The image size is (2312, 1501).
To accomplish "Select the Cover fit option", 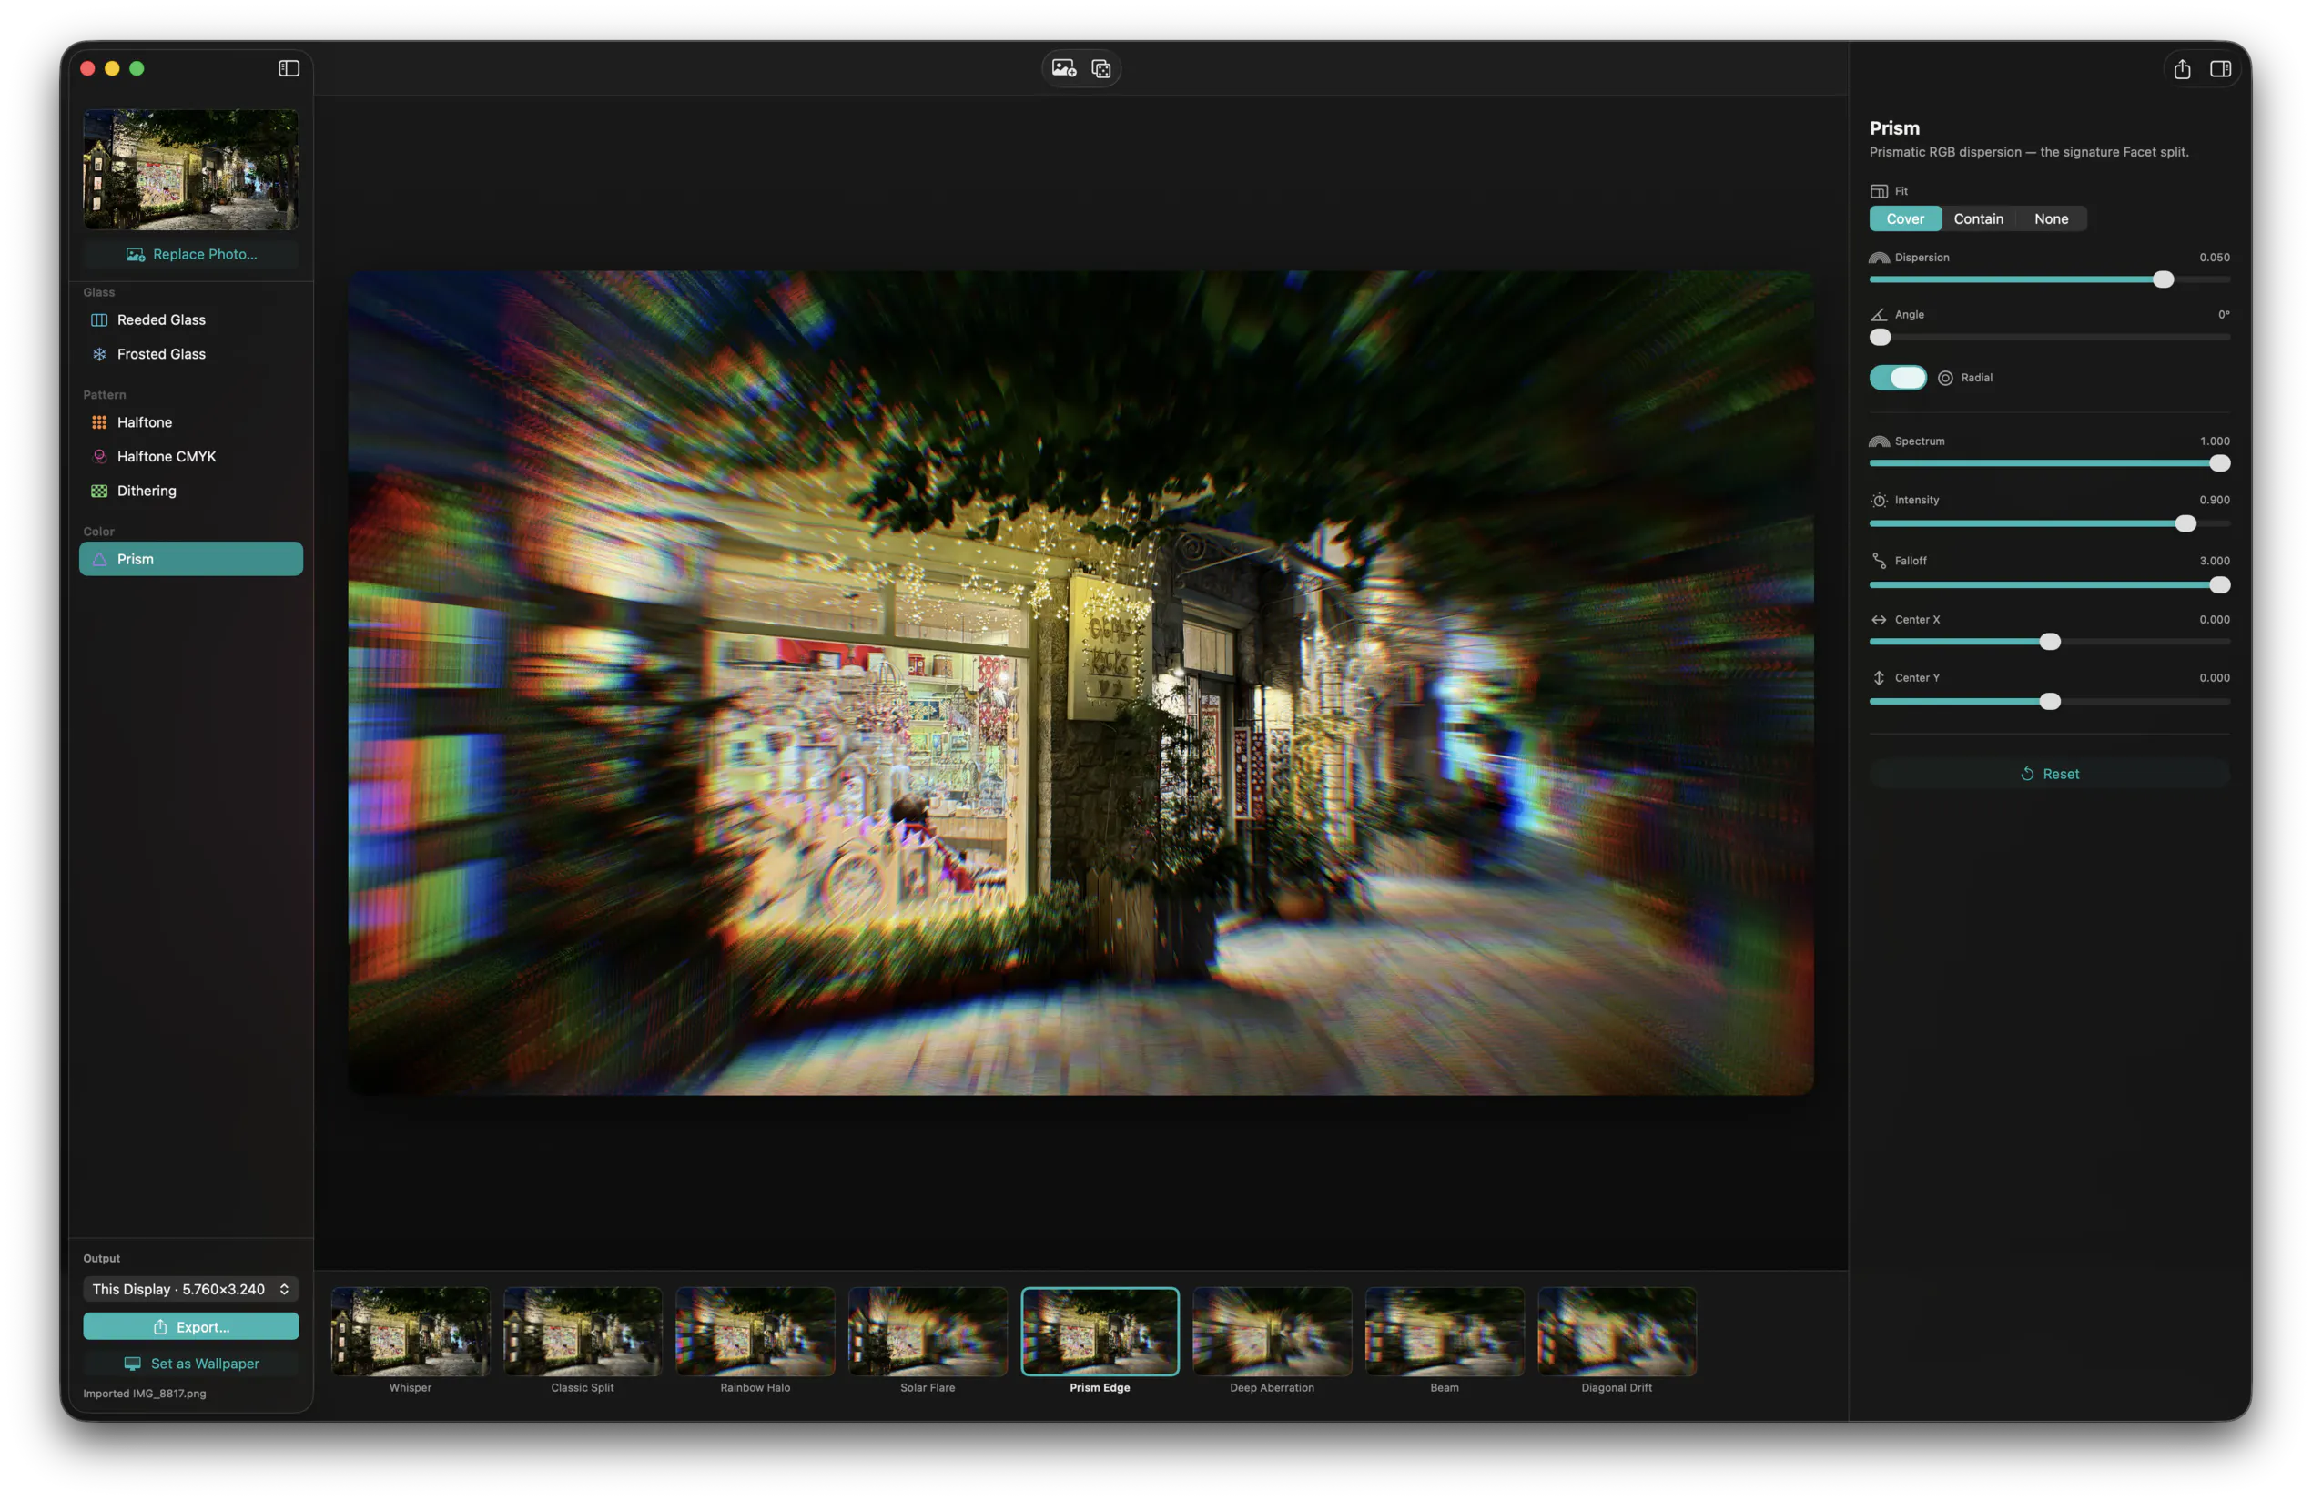I will pos(1904,218).
